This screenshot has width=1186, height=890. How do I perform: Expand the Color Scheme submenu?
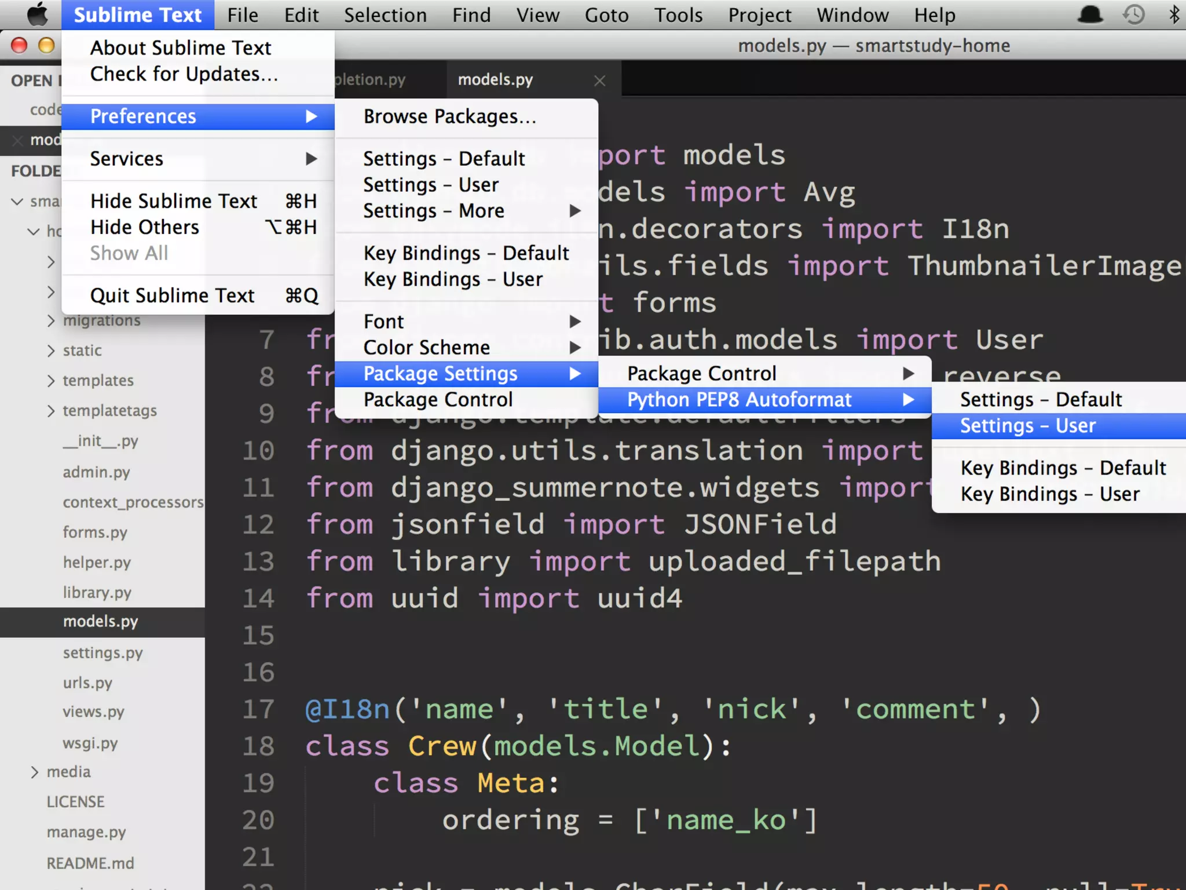pyautogui.click(x=467, y=348)
